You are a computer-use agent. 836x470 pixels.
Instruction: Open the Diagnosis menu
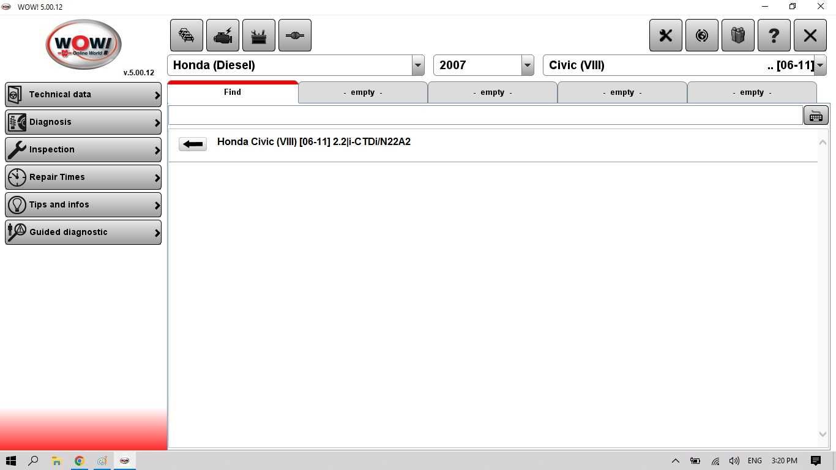[83, 122]
